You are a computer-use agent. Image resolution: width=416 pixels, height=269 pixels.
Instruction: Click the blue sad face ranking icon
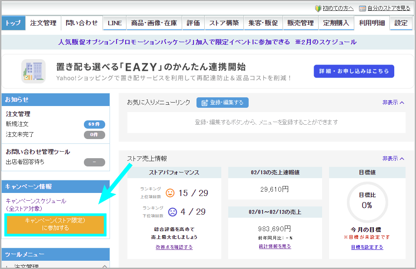point(173,212)
